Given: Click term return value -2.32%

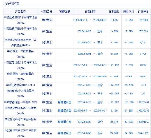Looking at the screenshot, I should [x=114, y=54].
